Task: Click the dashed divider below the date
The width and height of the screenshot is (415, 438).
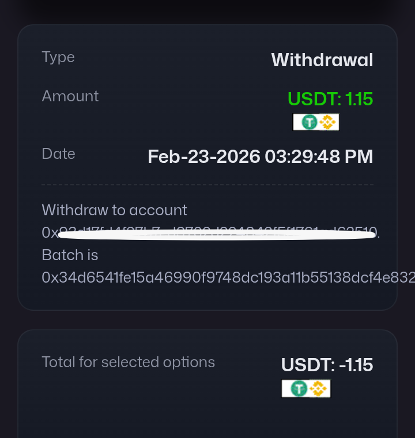Action: (207, 185)
